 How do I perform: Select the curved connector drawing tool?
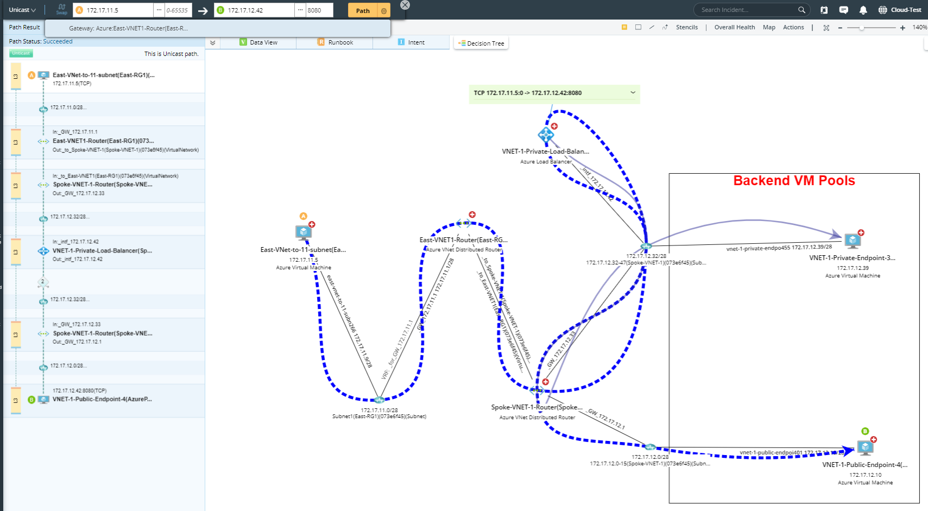tap(665, 27)
